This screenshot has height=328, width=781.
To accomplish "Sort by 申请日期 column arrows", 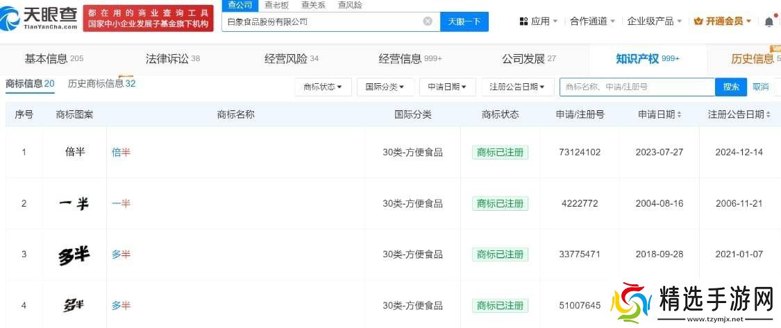I will [679, 114].
